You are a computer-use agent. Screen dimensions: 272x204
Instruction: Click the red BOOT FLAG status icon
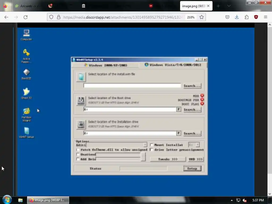coord(202,104)
